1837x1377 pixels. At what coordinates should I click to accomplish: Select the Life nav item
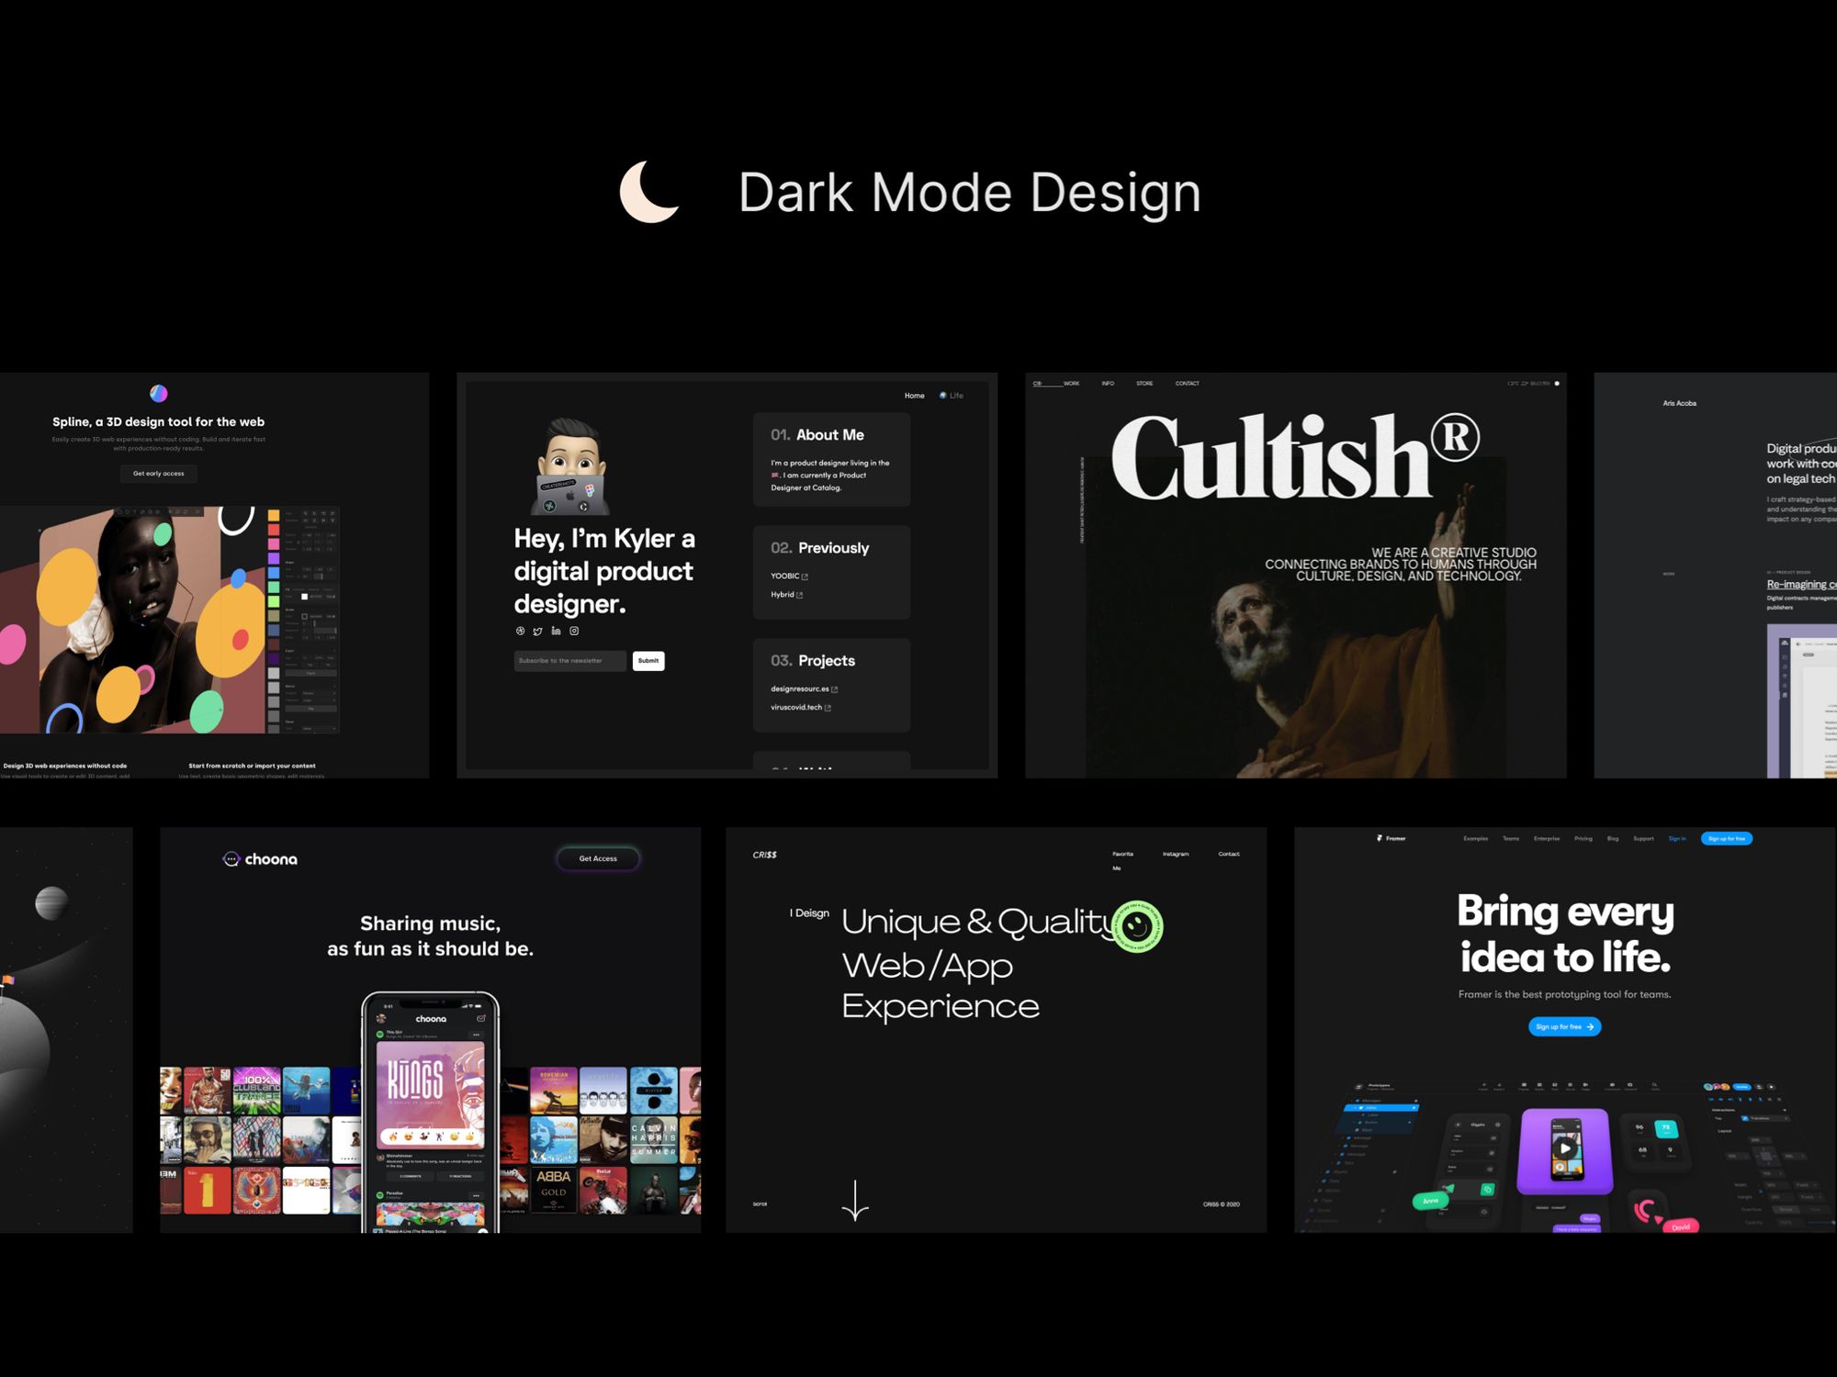(x=952, y=396)
